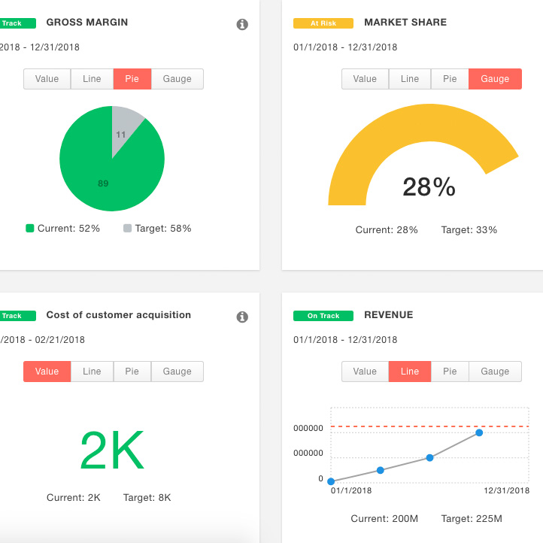Click the second Revenue chart data point
This screenshot has width=543, height=543.
point(381,470)
